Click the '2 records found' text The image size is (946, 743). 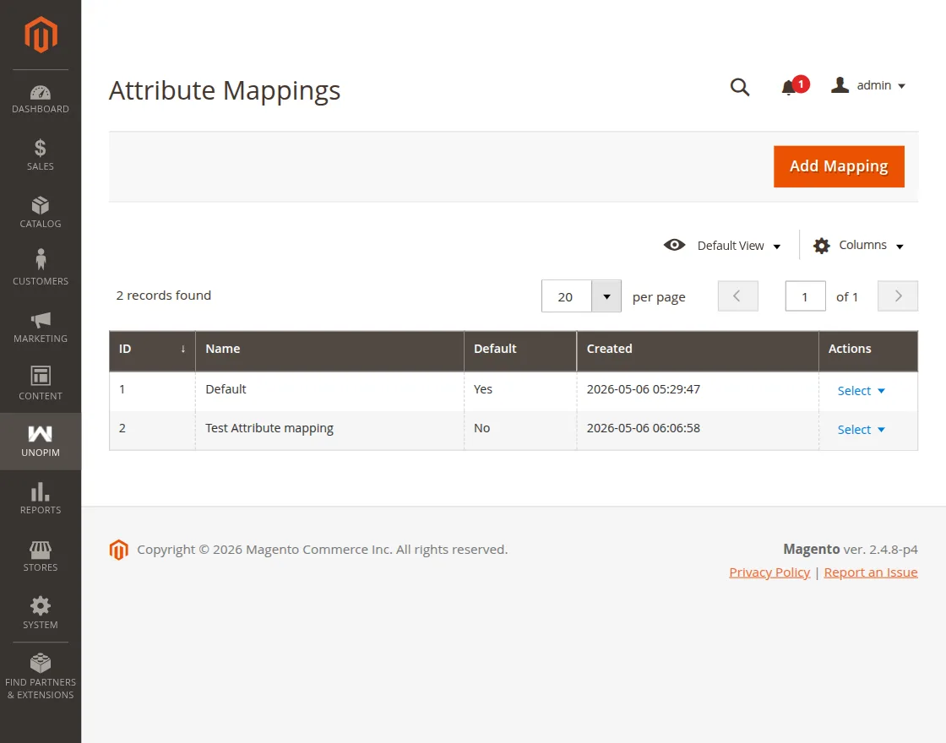click(x=164, y=296)
